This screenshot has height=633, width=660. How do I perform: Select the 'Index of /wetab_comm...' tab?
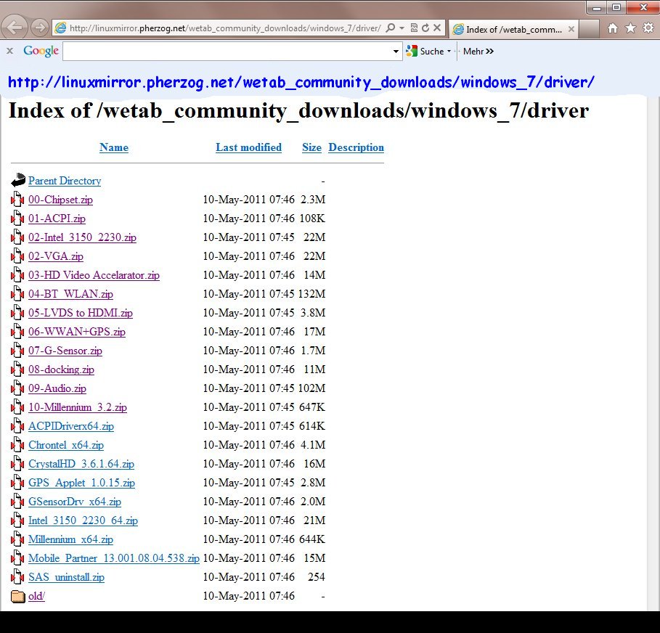[x=514, y=29]
